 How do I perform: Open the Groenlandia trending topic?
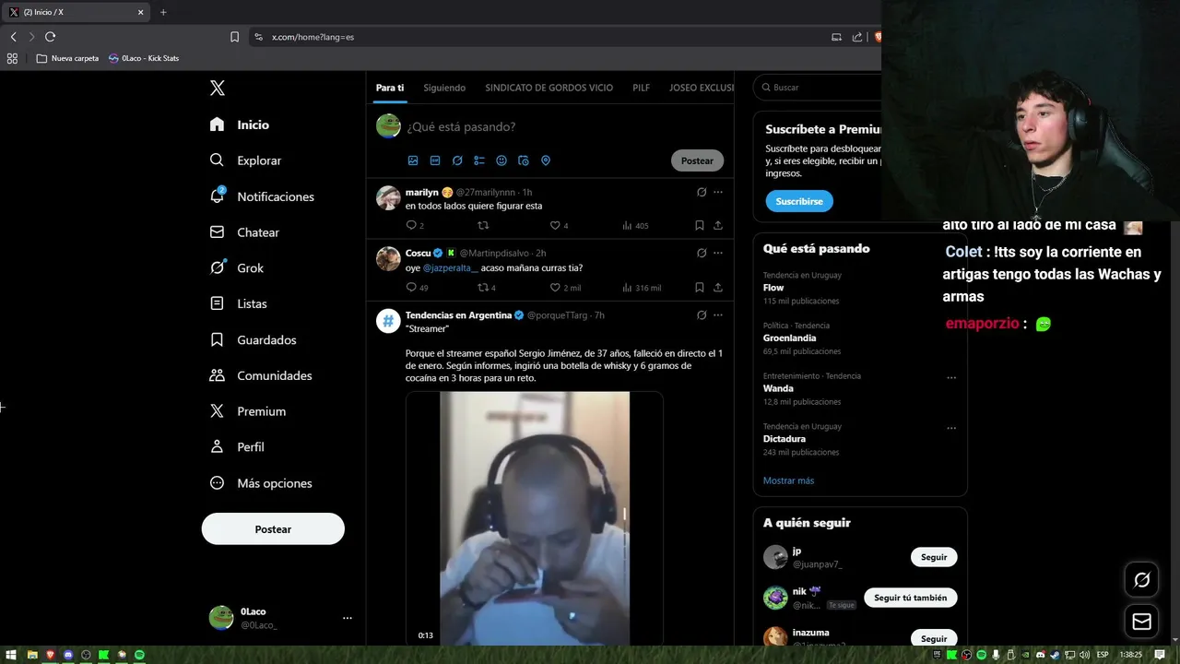(790, 338)
